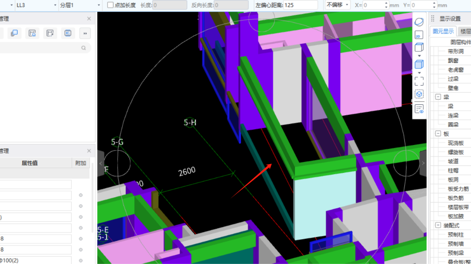Screen dimensions: 471x264
Task: Open the leftmost small dropdown arrow before LL3
Action: [x=11, y=5]
